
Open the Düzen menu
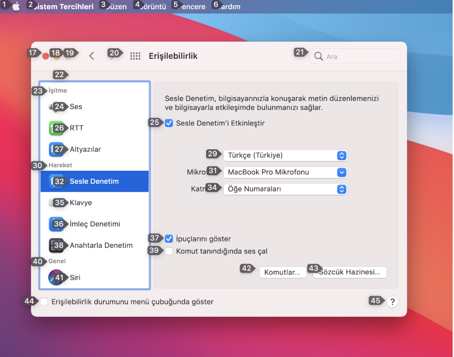116,6
